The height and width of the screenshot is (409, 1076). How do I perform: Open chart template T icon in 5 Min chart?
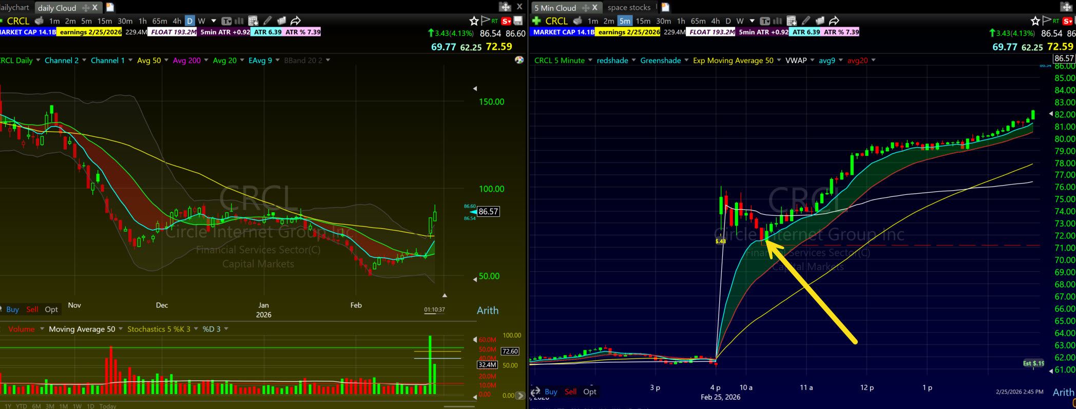[x=765, y=21]
